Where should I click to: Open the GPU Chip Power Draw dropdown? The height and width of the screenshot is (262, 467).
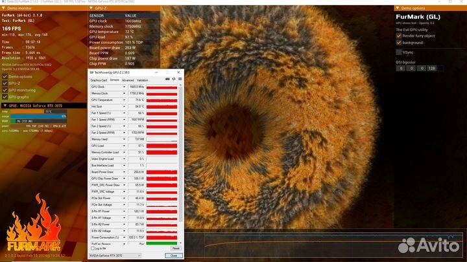click(x=124, y=179)
